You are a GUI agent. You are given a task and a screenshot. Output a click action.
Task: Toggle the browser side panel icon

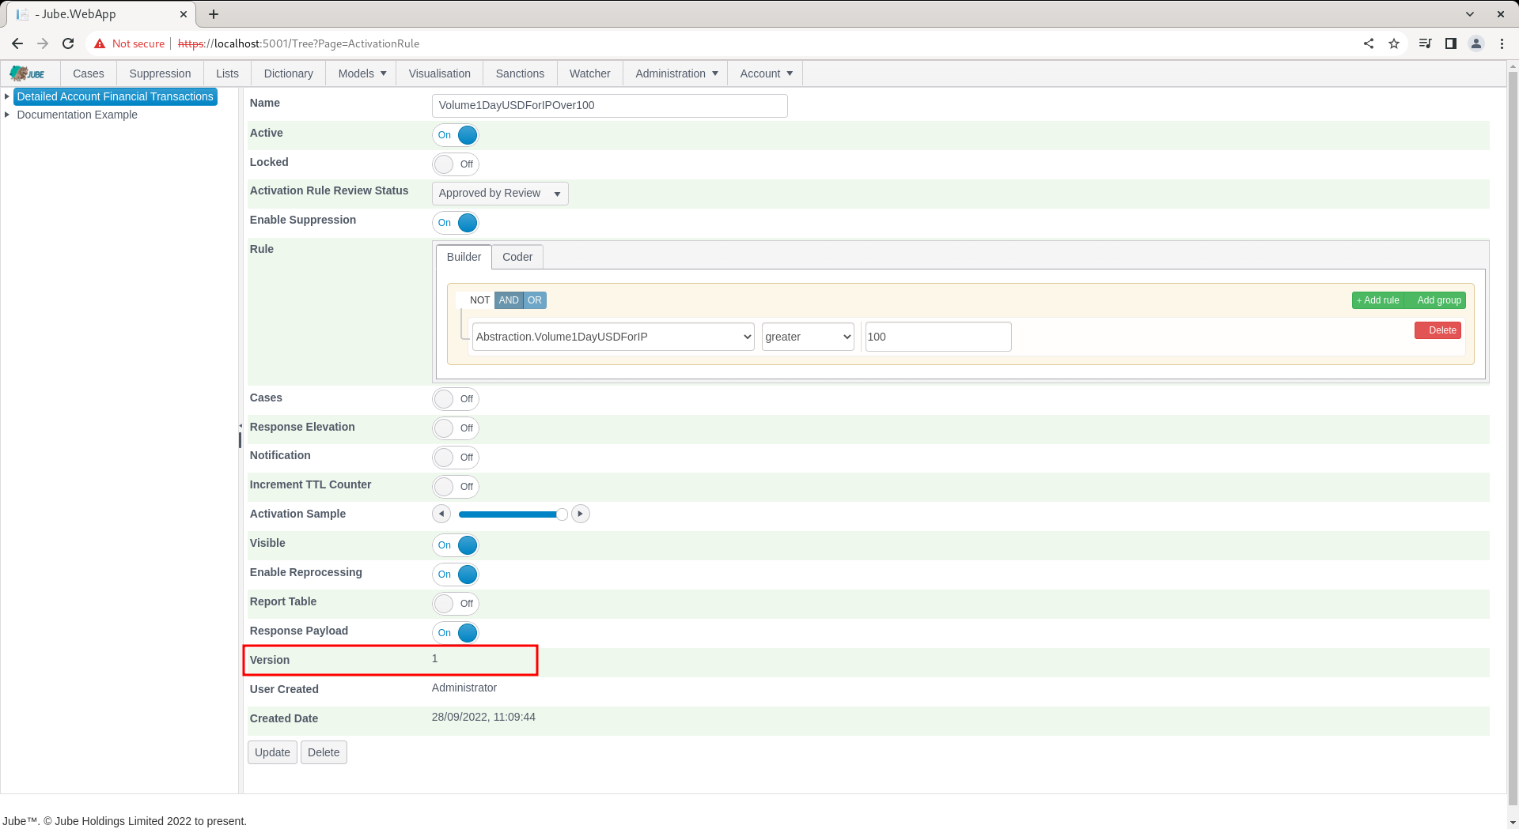pyautogui.click(x=1451, y=43)
